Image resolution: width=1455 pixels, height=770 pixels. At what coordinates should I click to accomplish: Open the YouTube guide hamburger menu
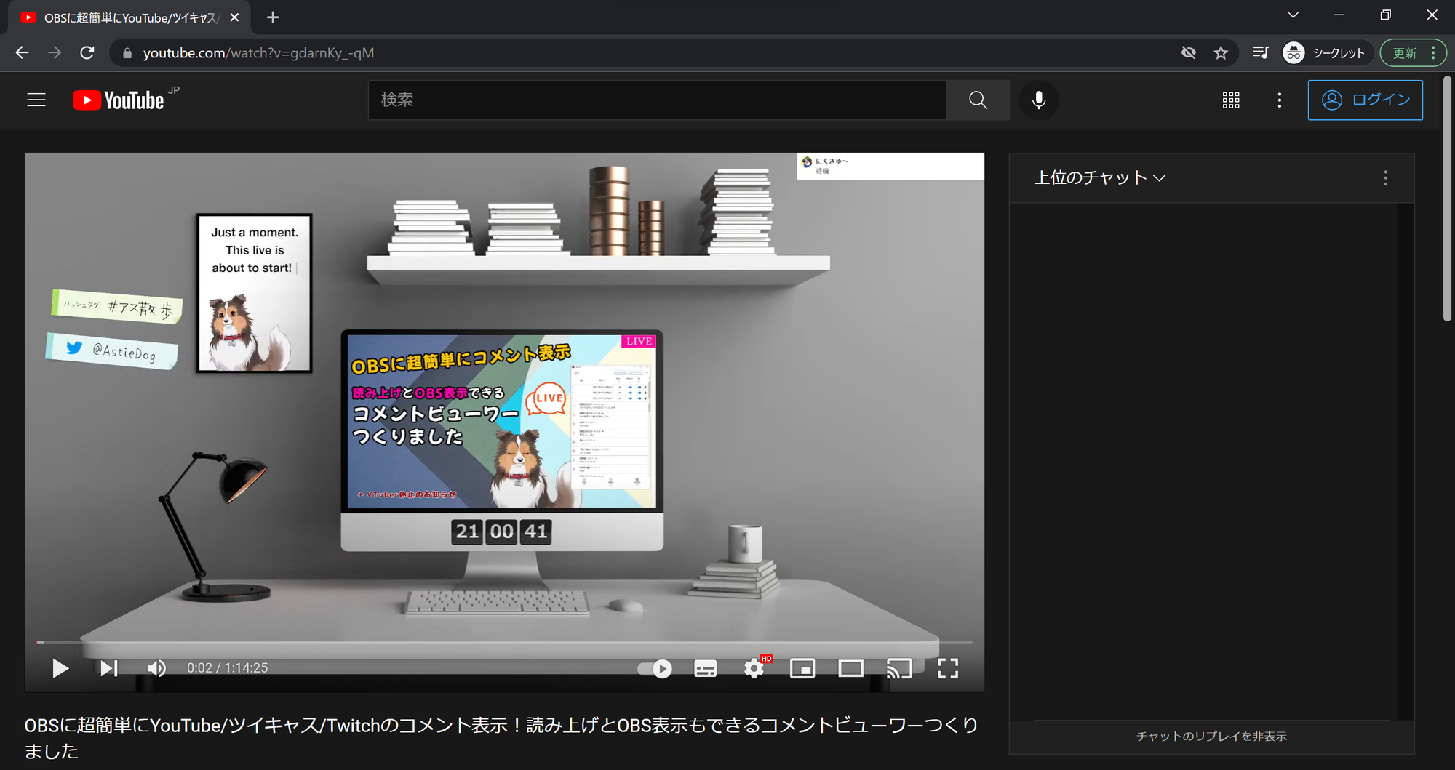(x=36, y=100)
